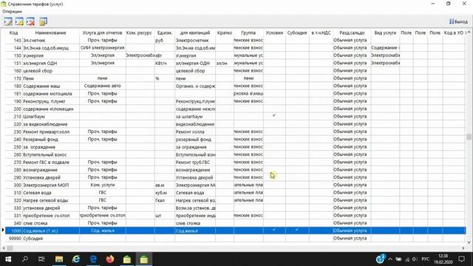The width and height of the screenshot is (473, 266).
Task: Select the row named слив стояка
Action: click(235, 223)
